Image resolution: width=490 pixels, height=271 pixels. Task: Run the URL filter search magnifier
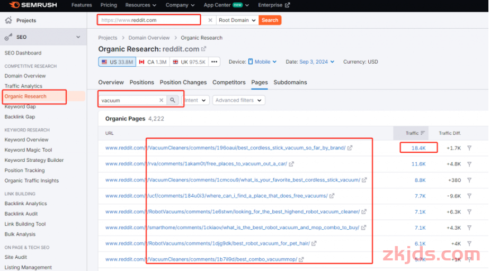point(173,100)
